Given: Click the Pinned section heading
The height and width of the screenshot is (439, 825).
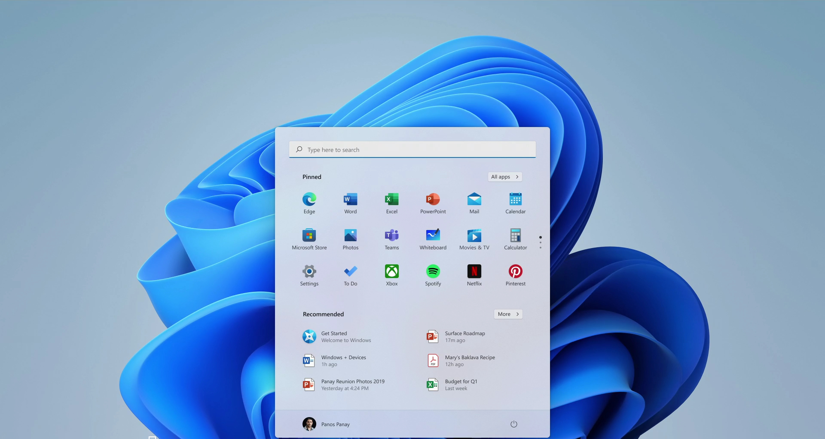Looking at the screenshot, I should [312, 177].
